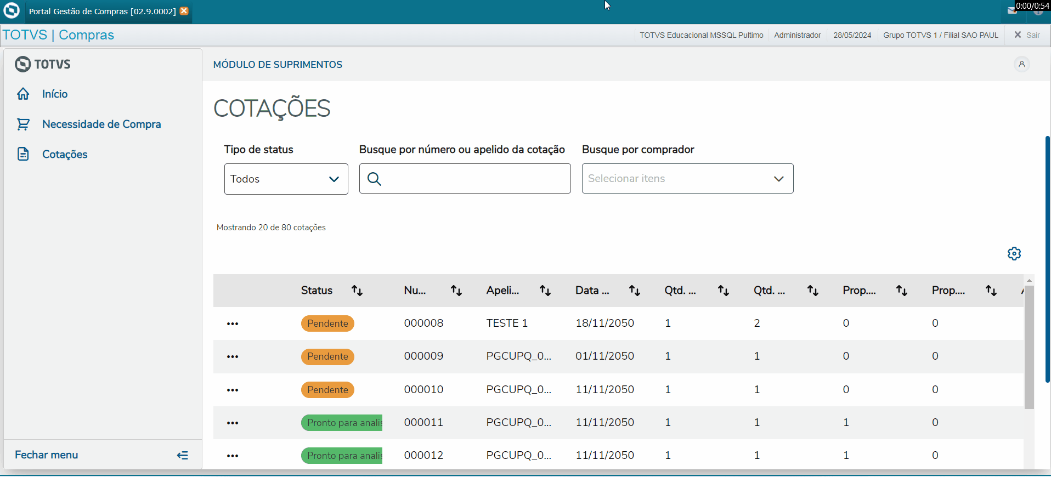
Task: Go to Início in the sidebar
Action: click(55, 94)
